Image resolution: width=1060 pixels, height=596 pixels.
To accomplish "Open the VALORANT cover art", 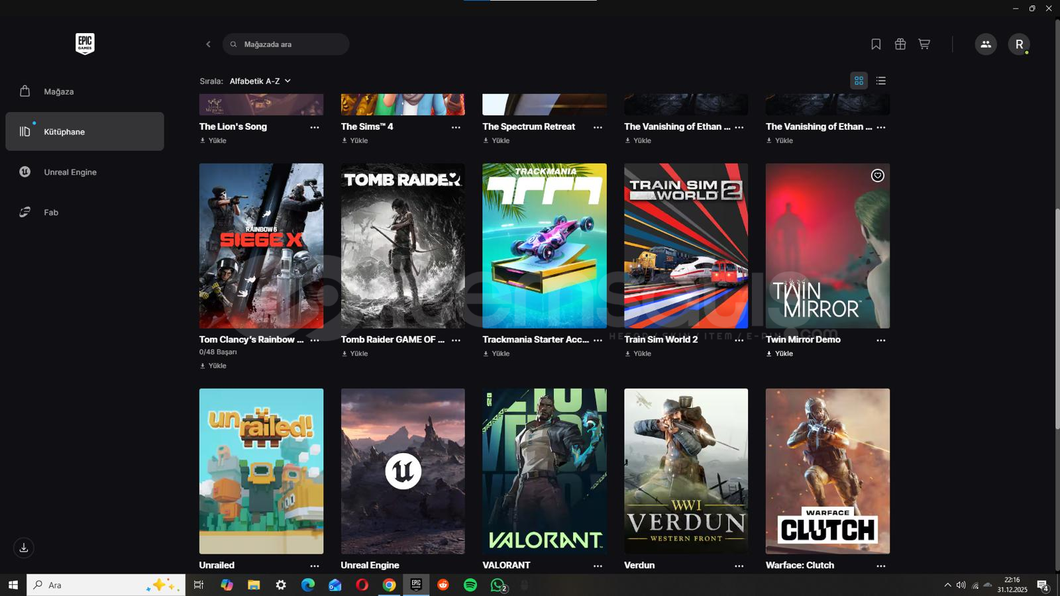I will [x=545, y=471].
